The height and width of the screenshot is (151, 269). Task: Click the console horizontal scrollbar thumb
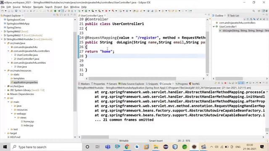click(x=95, y=137)
